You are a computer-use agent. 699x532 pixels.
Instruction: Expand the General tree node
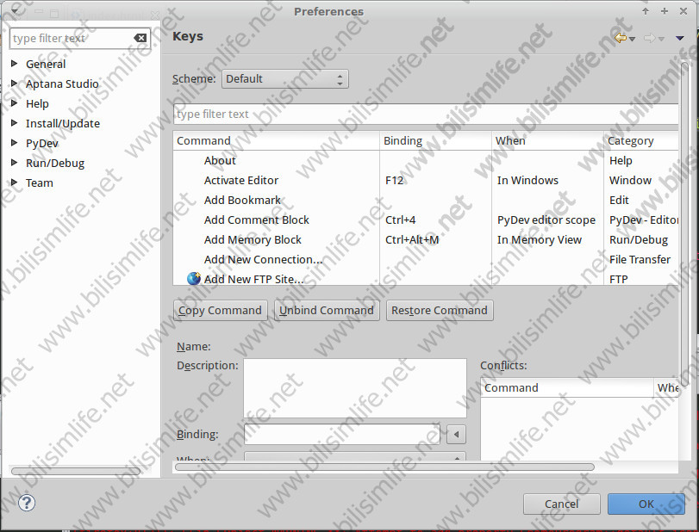tap(15, 64)
